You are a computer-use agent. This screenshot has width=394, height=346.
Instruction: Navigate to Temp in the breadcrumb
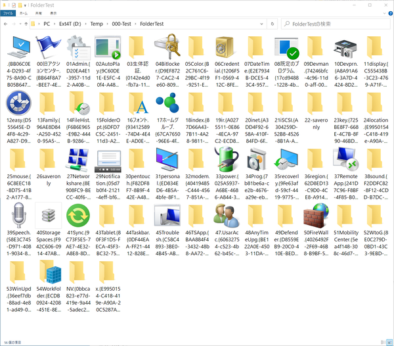click(x=97, y=24)
